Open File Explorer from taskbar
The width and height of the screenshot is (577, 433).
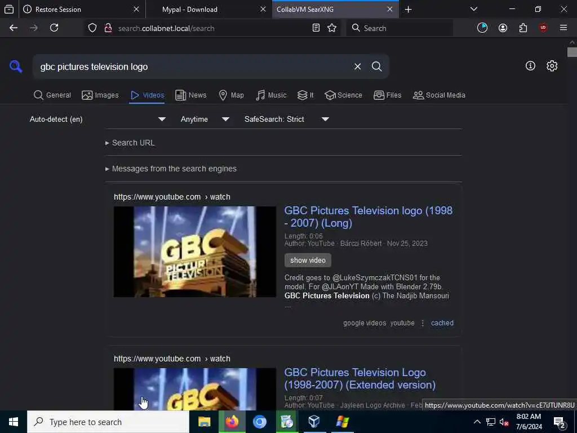pyautogui.click(x=204, y=422)
